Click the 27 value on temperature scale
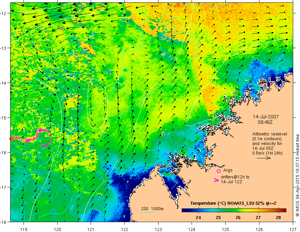The height and width of the screenshot is (232, 300). [x=258, y=217]
